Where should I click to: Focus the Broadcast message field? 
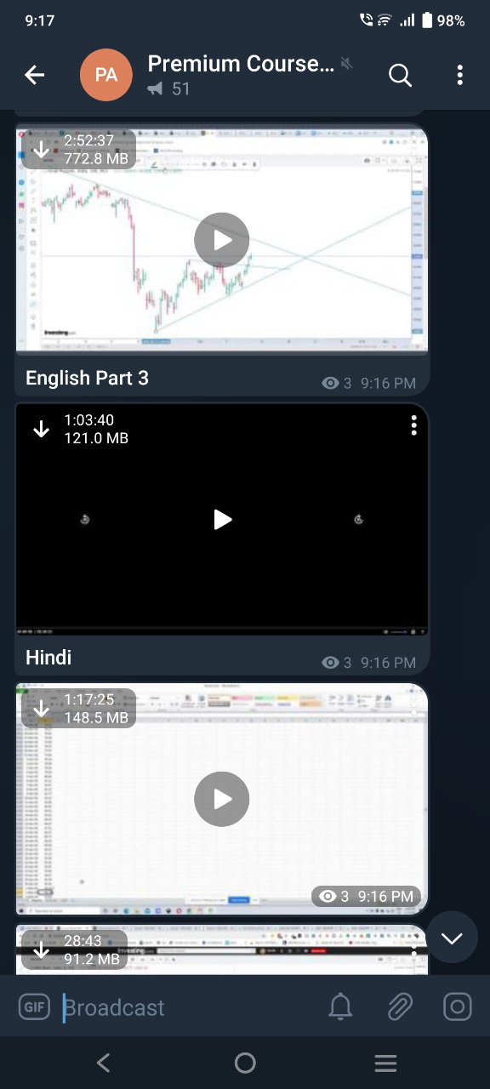pos(189,1007)
